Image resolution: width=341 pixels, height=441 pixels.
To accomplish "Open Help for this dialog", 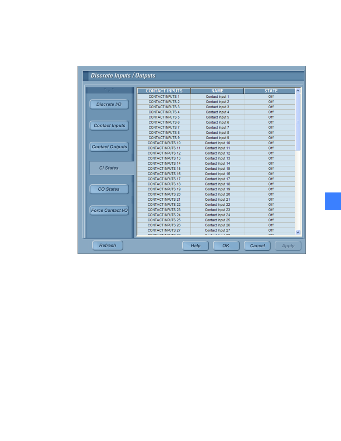I will coord(196,246).
